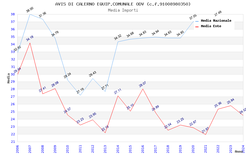246x159 pixels.
Task: Click the 30 y-axis tick label
Action: pyautogui.click(x=13, y=74)
